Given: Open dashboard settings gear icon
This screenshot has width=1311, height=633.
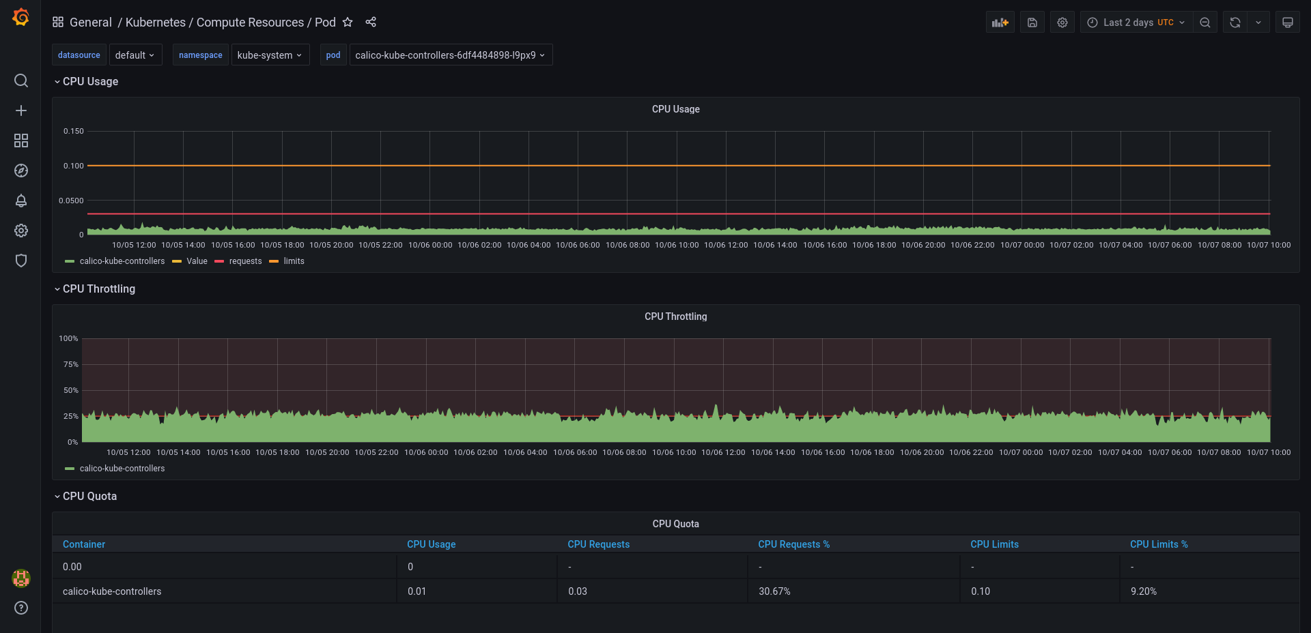Looking at the screenshot, I should pos(1062,22).
